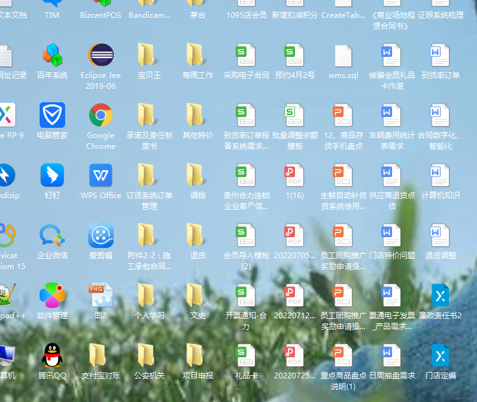Open 计算机知识 Word document
The image size is (477, 402).
[440, 176]
